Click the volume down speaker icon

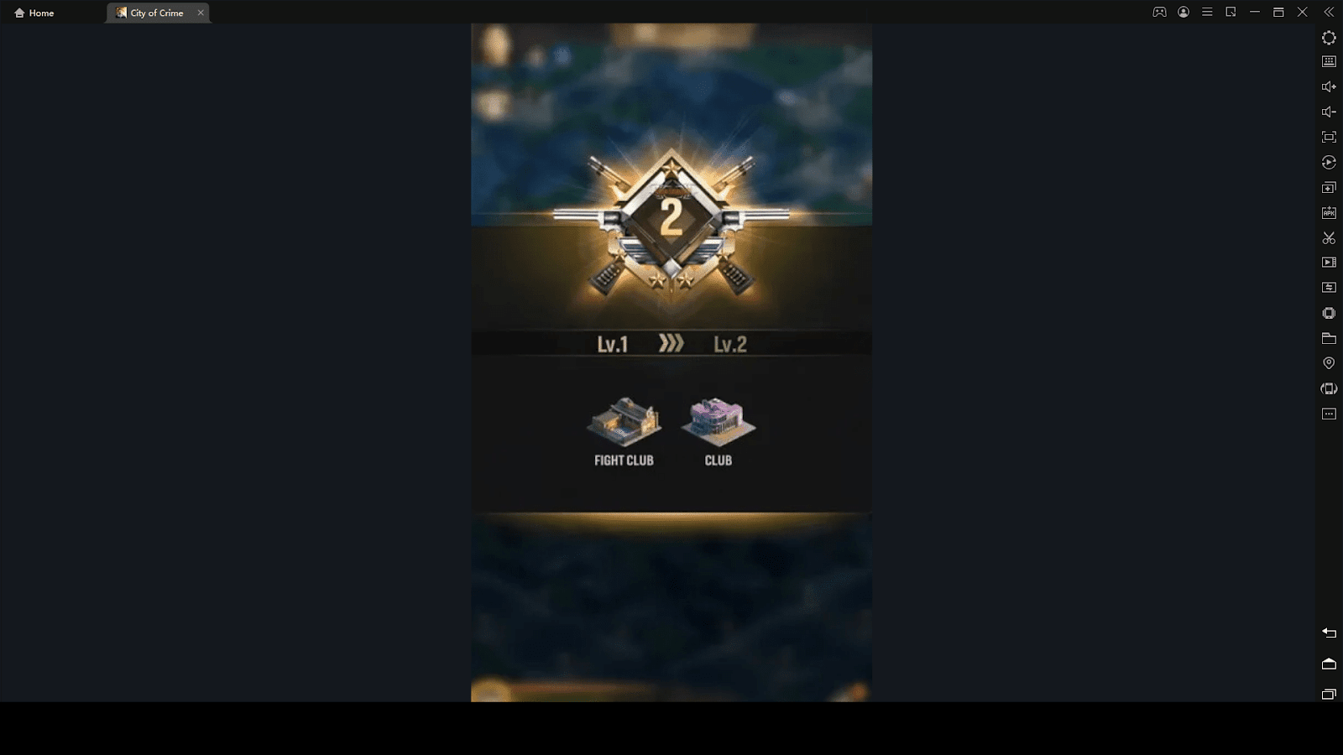pos(1329,112)
